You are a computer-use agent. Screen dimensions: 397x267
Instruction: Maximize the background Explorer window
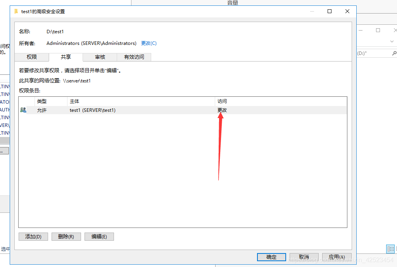click(378, 30)
